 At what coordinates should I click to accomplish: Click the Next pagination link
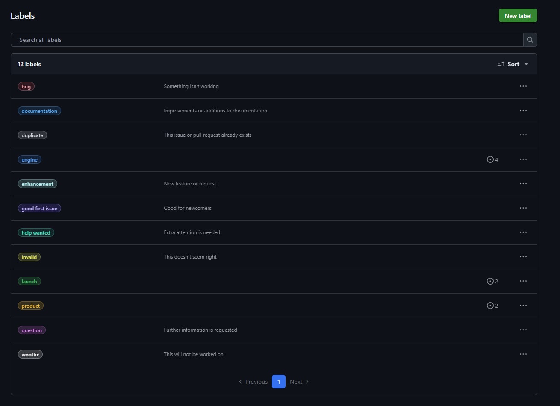(299, 382)
